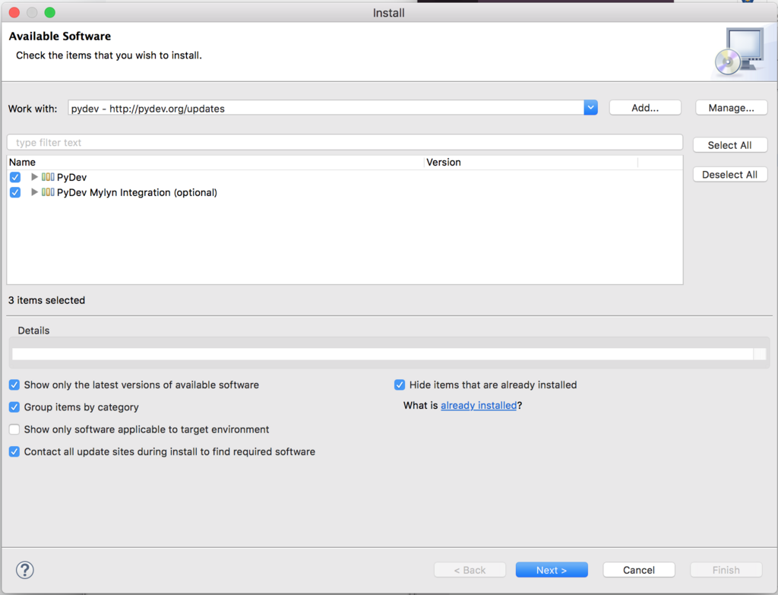778x595 pixels.
Task: Select the PyDev row label
Action: [72, 177]
